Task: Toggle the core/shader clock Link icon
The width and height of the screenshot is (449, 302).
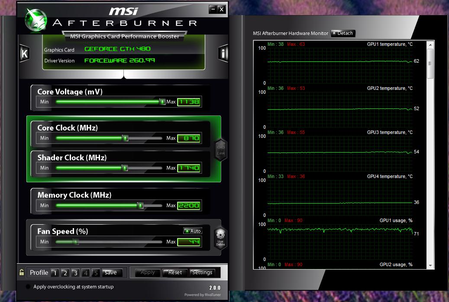Action: pyautogui.click(x=221, y=150)
